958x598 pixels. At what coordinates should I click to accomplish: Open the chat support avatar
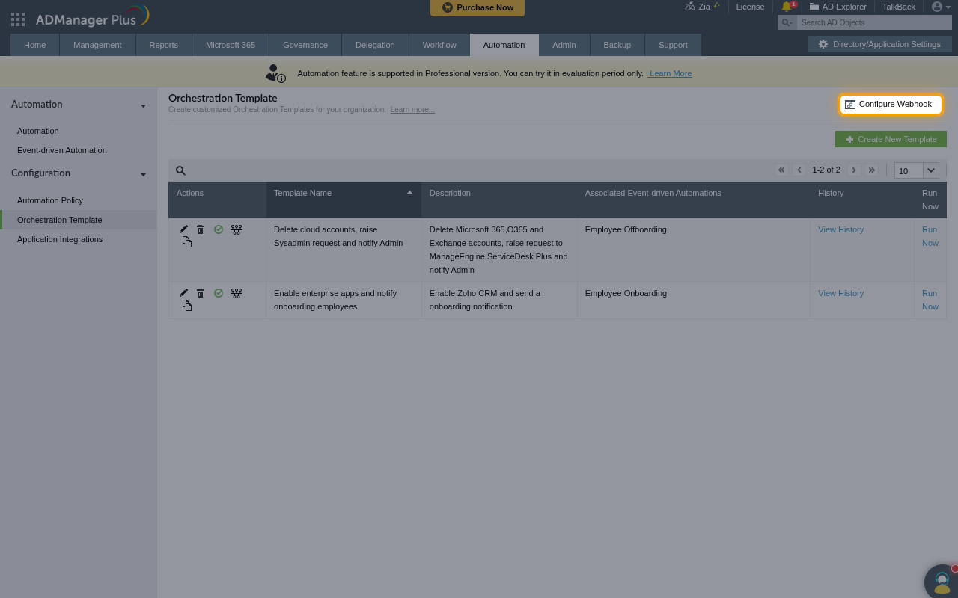(942, 582)
